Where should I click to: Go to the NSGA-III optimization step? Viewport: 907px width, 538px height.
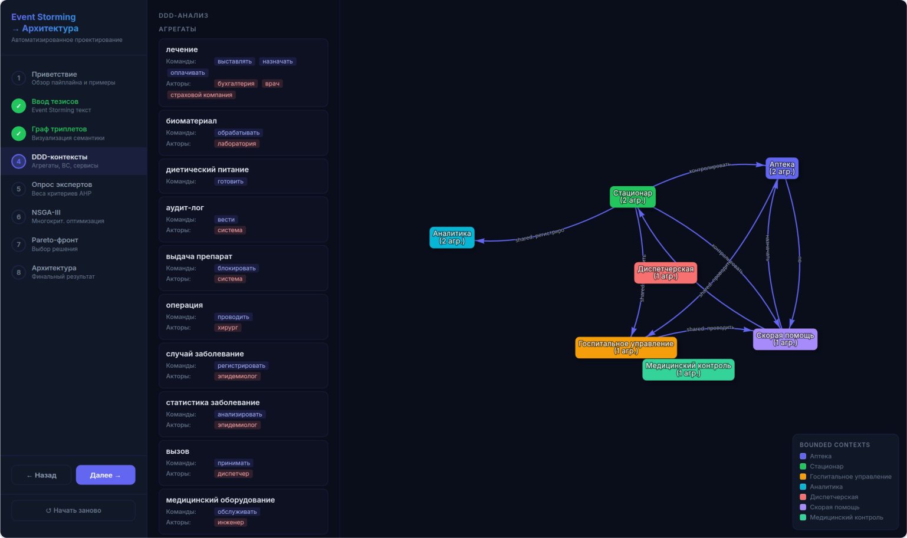click(x=74, y=216)
